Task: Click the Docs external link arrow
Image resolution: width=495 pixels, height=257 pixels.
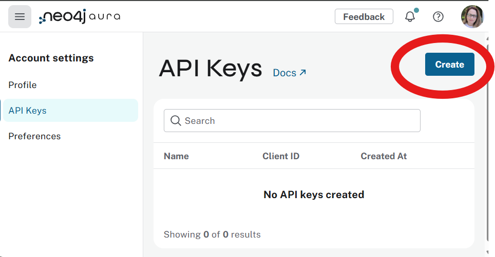Action: (x=302, y=73)
